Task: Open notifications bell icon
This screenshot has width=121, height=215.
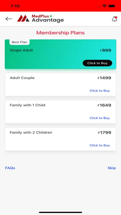Action: point(115,19)
